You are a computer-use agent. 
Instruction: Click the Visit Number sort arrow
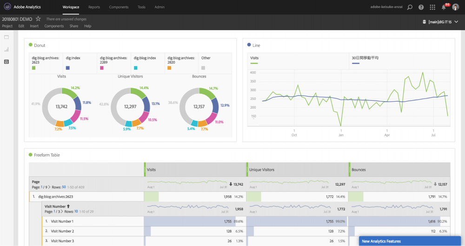pyautogui.click(x=68, y=207)
